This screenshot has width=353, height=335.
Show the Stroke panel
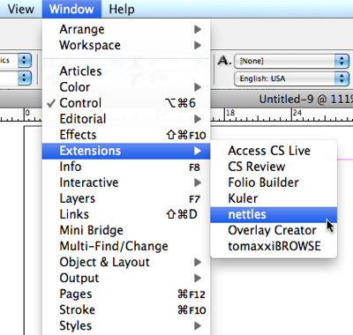click(126, 309)
